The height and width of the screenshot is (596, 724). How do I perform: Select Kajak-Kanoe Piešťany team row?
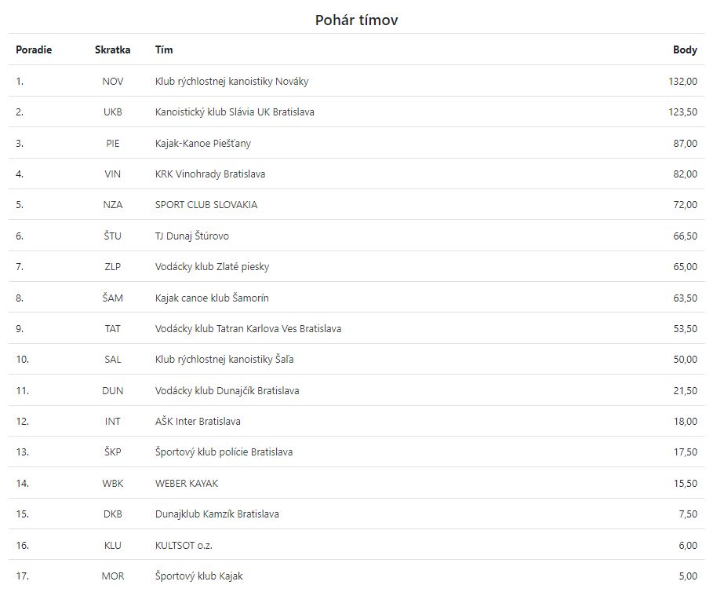click(356, 143)
